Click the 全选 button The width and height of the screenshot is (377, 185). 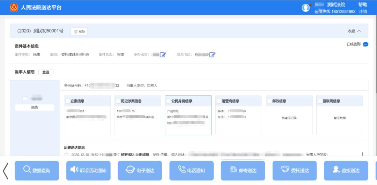click(46, 72)
